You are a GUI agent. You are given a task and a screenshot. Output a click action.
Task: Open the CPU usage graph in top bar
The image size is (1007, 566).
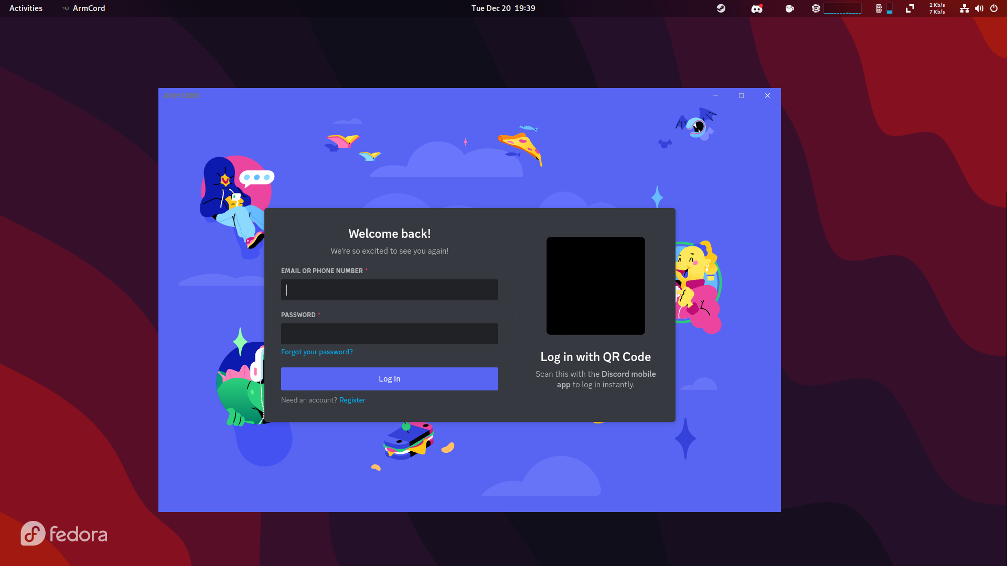pos(842,8)
